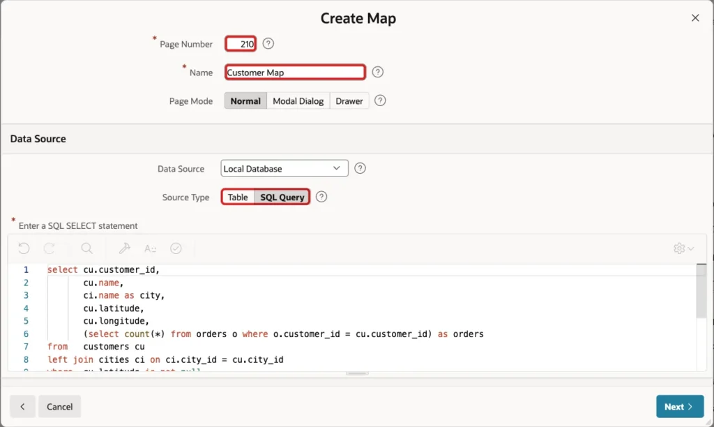
Task: Select Modal Dialog page mode
Action: tap(298, 100)
